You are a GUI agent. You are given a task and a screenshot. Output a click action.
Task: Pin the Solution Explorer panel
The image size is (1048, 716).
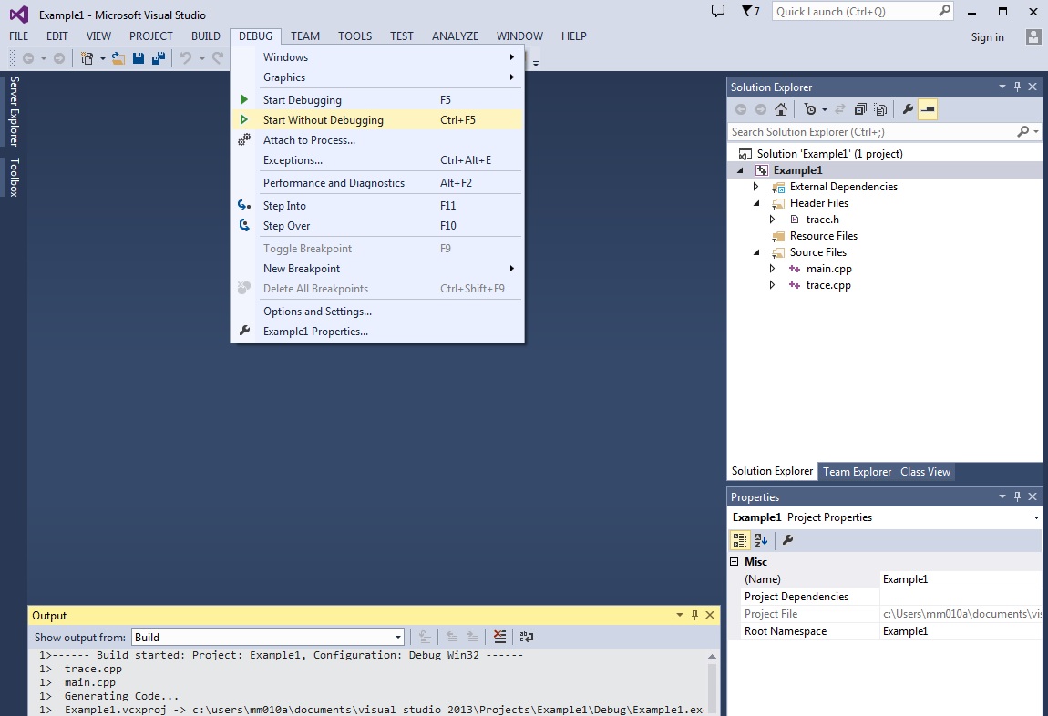[1017, 87]
